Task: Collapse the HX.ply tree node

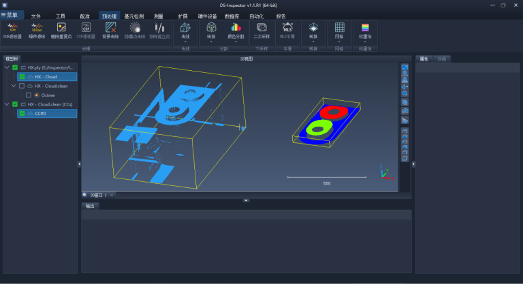Action: coord(7,67)
